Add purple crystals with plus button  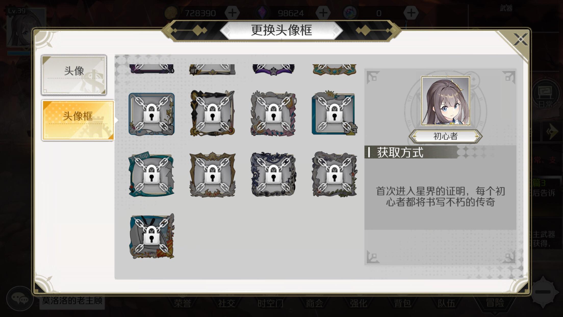[323, 13]
